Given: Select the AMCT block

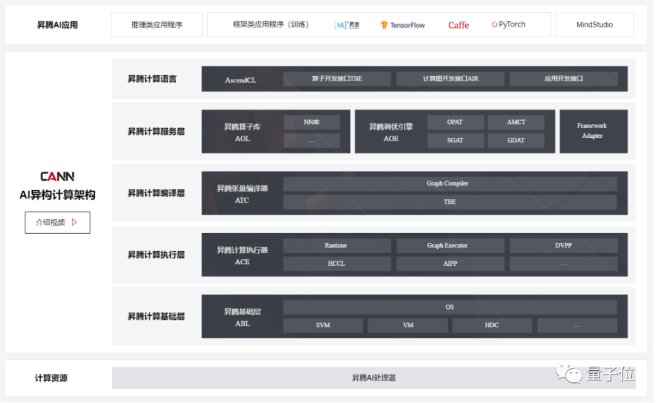Looking at the screenshot, I should [516, 123].
